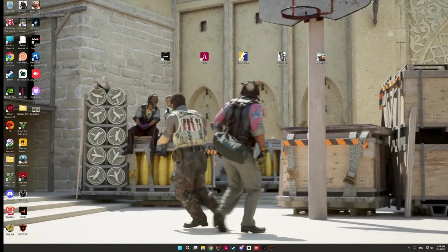Launch the Rockstar Games desktop shortcut
Viewport: 448px width, 252px height.
pos(23,145)
